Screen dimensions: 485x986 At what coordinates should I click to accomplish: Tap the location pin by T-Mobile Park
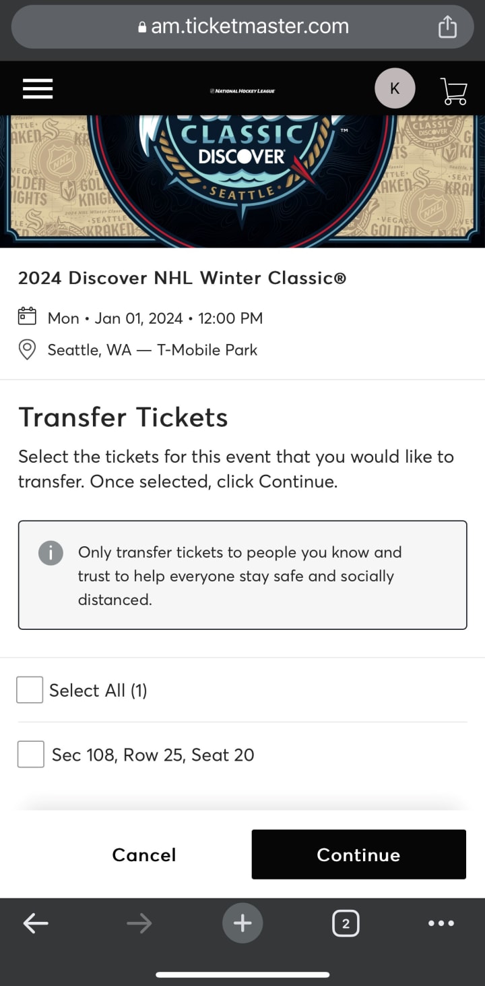(x=27, y=350)
